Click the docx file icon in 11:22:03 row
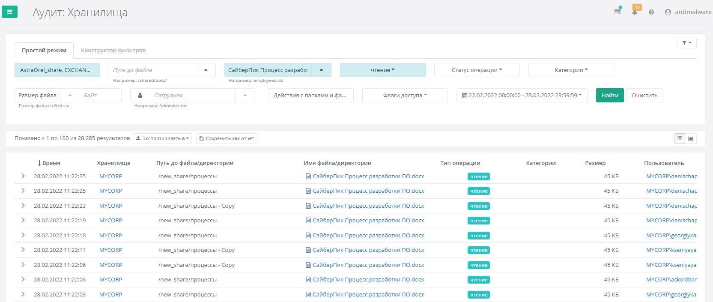 pos(308,294)
